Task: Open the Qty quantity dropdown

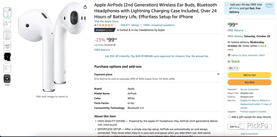Action: tap(233, 68)
